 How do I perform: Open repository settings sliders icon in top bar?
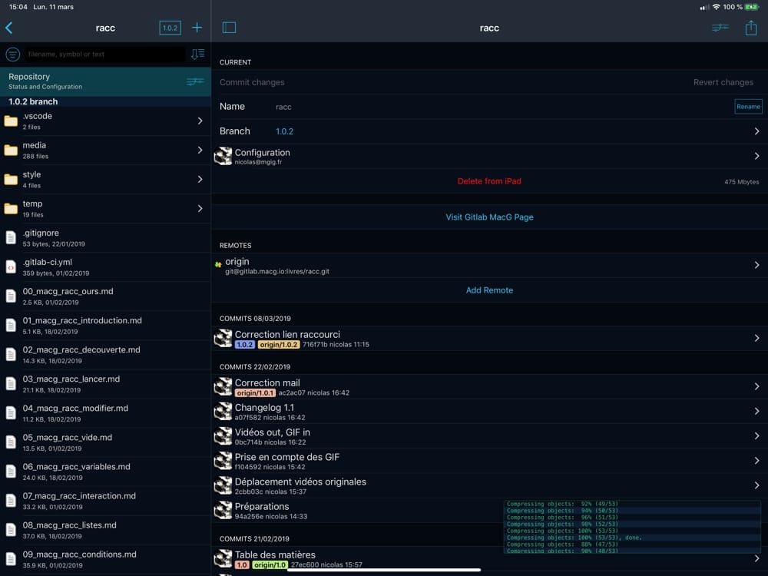pyautogui.click(x=720, y=28)
